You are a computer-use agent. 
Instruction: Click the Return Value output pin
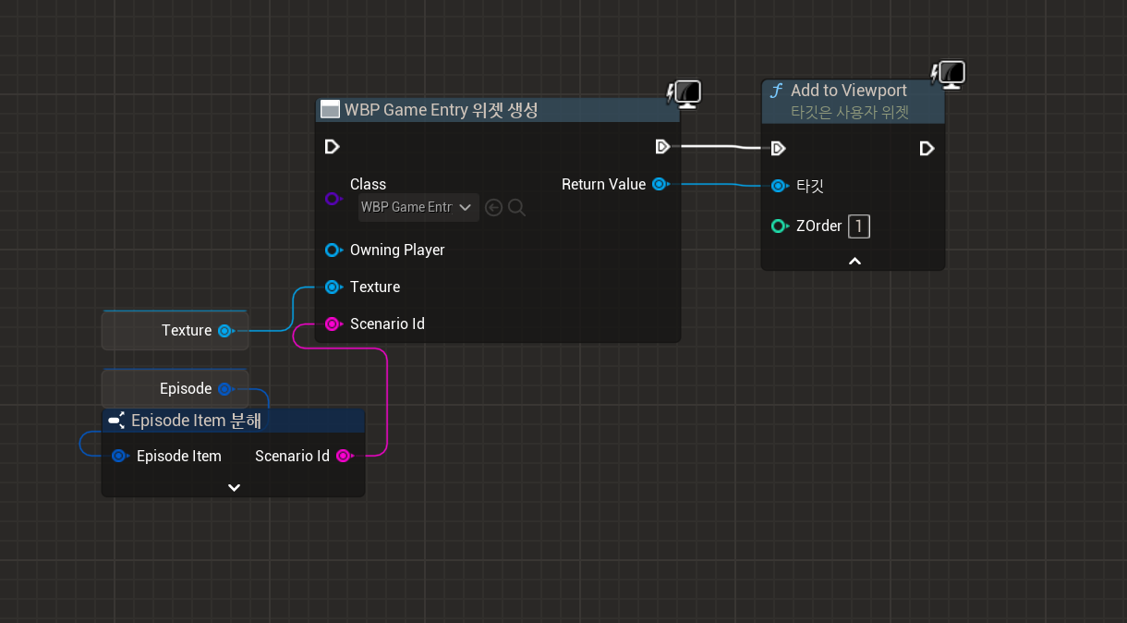(660, 184)
